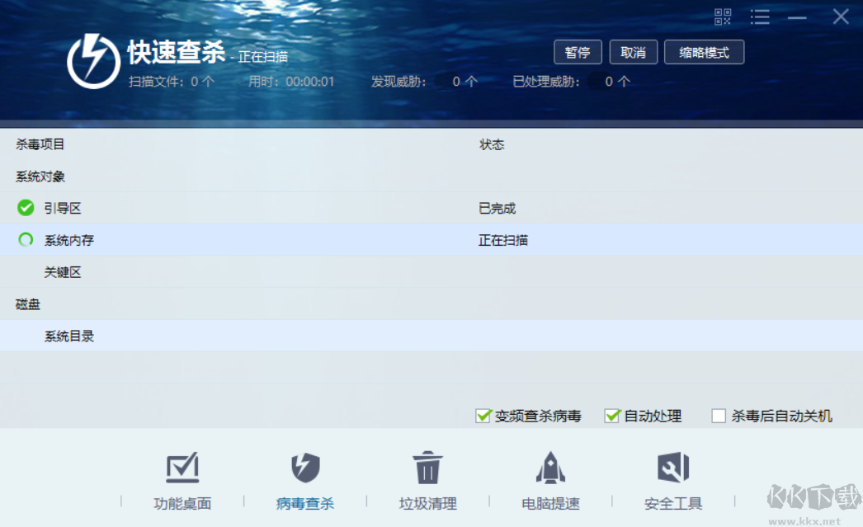Open the QR code icon in title bar
Screen dimensions: 863x527
723,17
